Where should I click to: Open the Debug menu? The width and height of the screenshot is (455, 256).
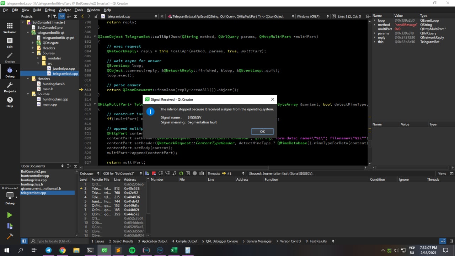50,10
